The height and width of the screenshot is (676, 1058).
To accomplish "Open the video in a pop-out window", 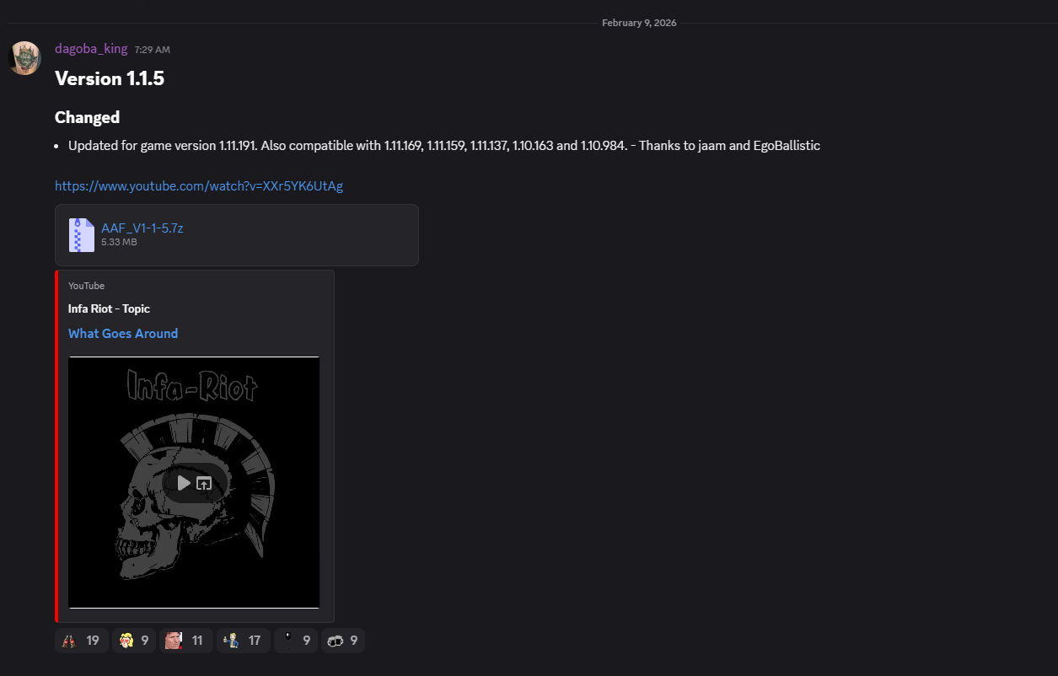I will point(204,483).
